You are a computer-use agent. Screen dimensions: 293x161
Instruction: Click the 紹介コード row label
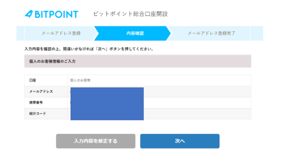pyautogui.click(x=37, y=114)
